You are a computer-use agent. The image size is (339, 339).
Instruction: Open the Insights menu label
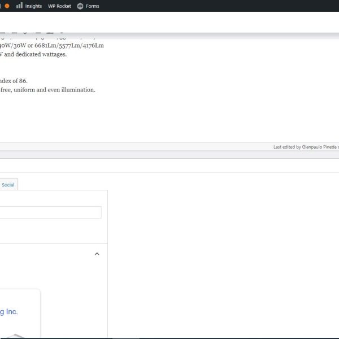33,6
